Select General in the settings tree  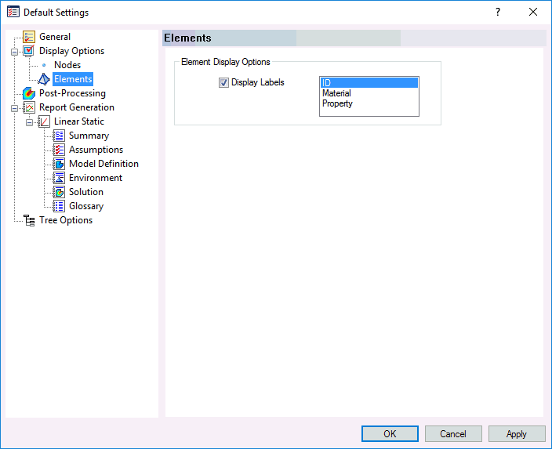(x=55, y=37)
